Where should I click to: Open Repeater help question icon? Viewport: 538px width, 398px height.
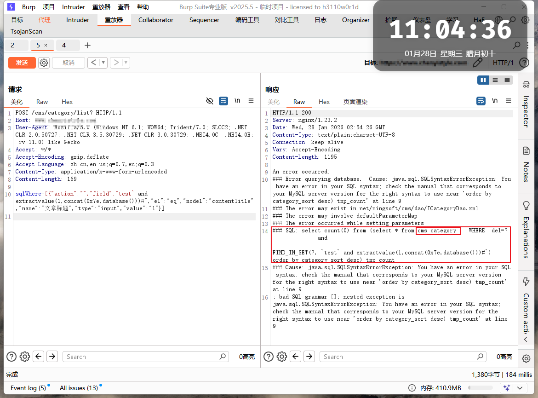coord(524,63)
